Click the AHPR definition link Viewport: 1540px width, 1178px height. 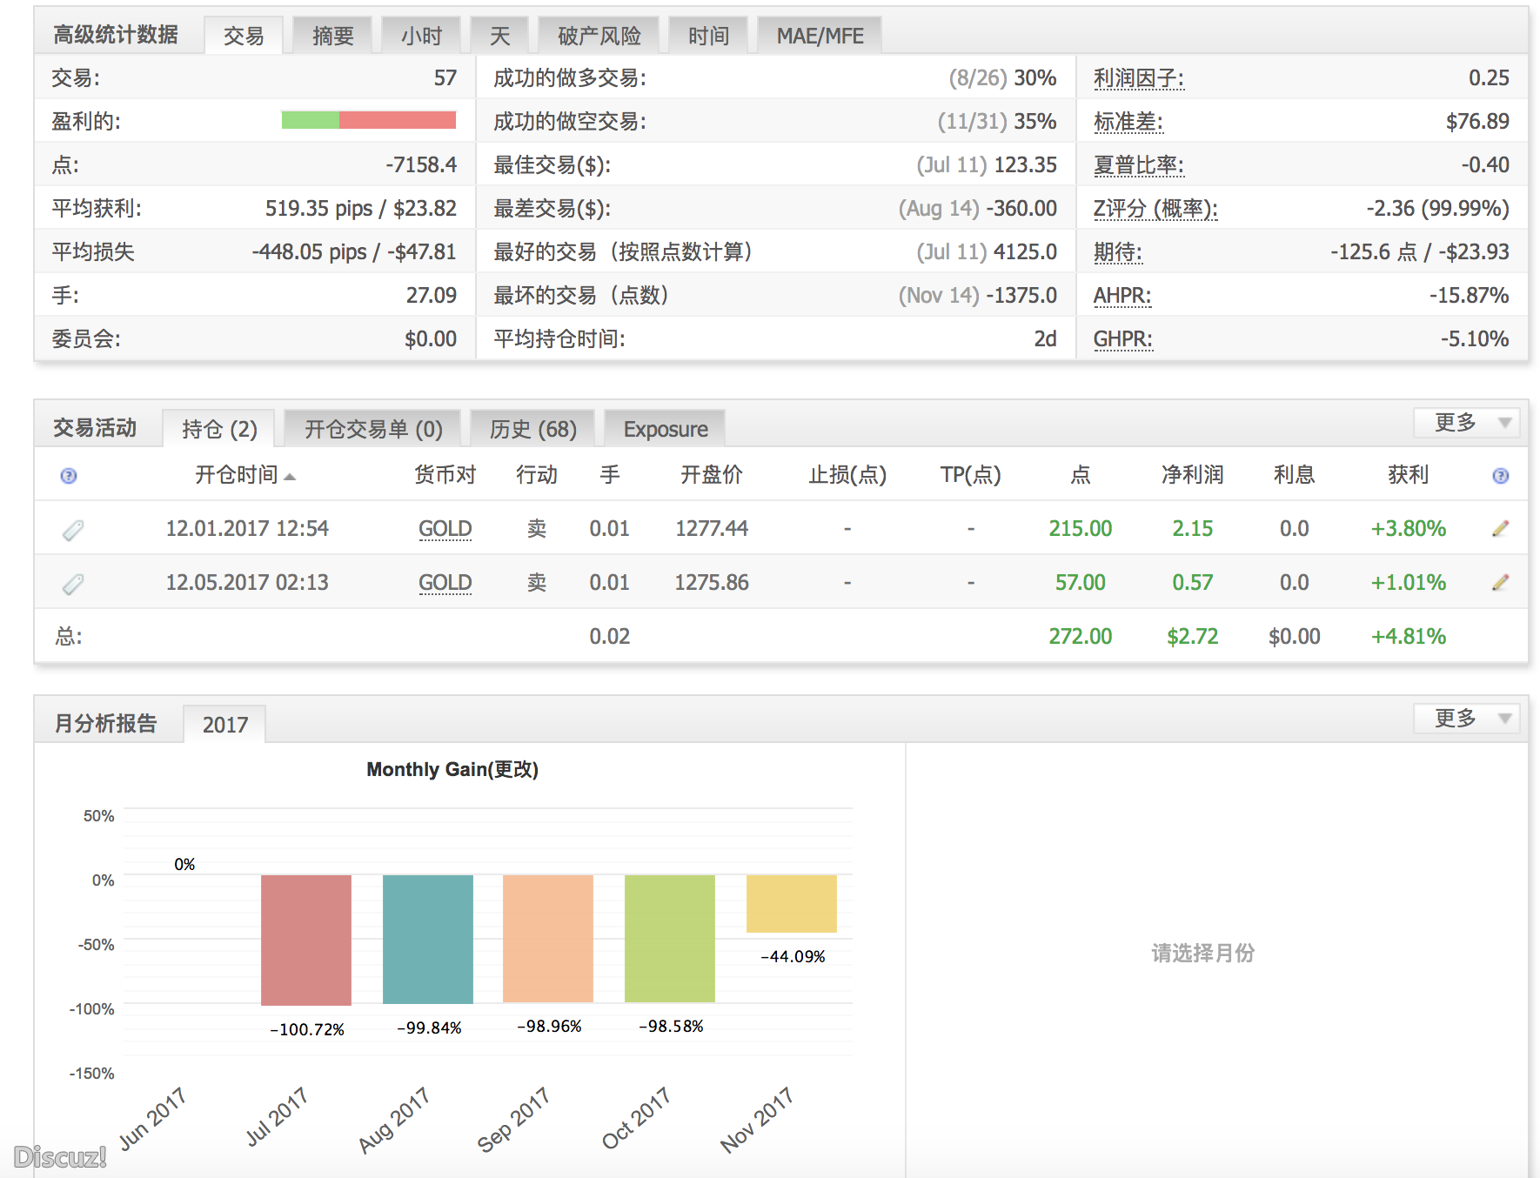[1122, 296]
